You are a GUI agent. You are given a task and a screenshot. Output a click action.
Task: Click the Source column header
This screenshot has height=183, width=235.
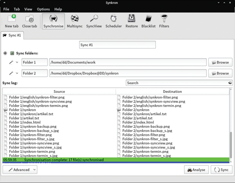point(59,92)
